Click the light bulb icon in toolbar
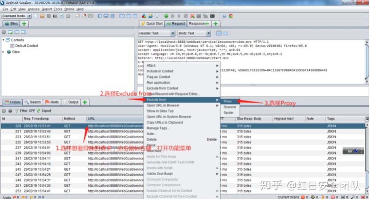This screenshot has height=200, width=370. (157, 16)
